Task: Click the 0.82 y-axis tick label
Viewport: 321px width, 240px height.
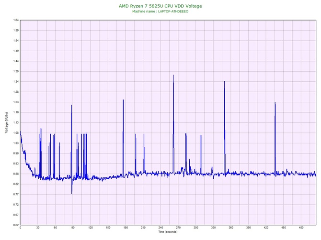Action: pos(16,184)
